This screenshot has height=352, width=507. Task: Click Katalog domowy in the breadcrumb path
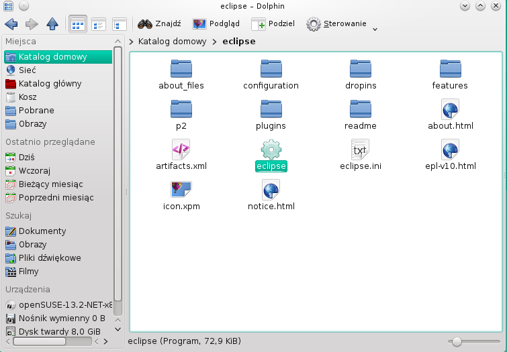172,42
